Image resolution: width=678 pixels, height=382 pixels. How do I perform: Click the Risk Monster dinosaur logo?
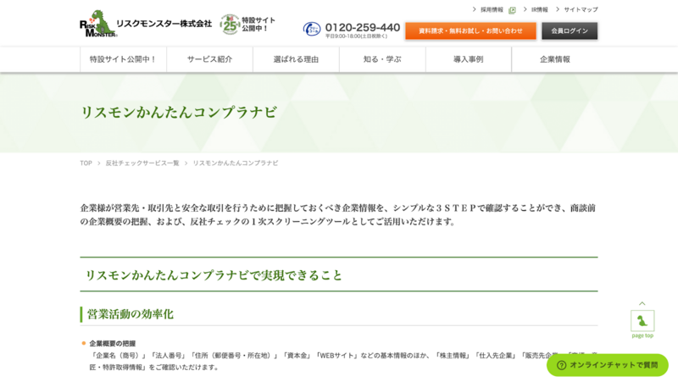[98, 24]
